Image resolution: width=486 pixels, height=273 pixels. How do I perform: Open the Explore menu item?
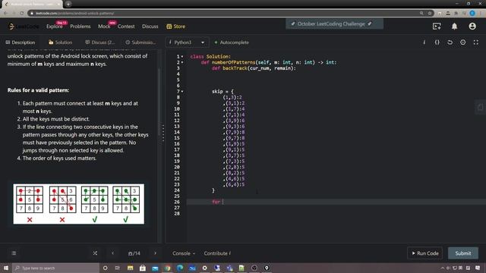click(55, 27)
